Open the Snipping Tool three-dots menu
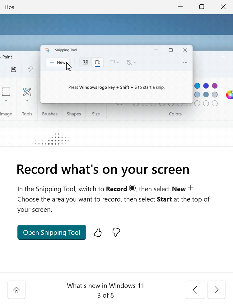 (x=185, y=62)
